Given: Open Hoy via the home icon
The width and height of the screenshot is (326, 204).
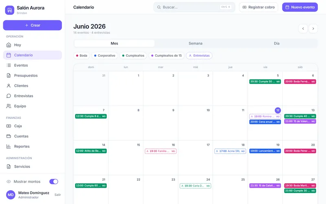Looking at the screenshot, I should pos(9,45).
